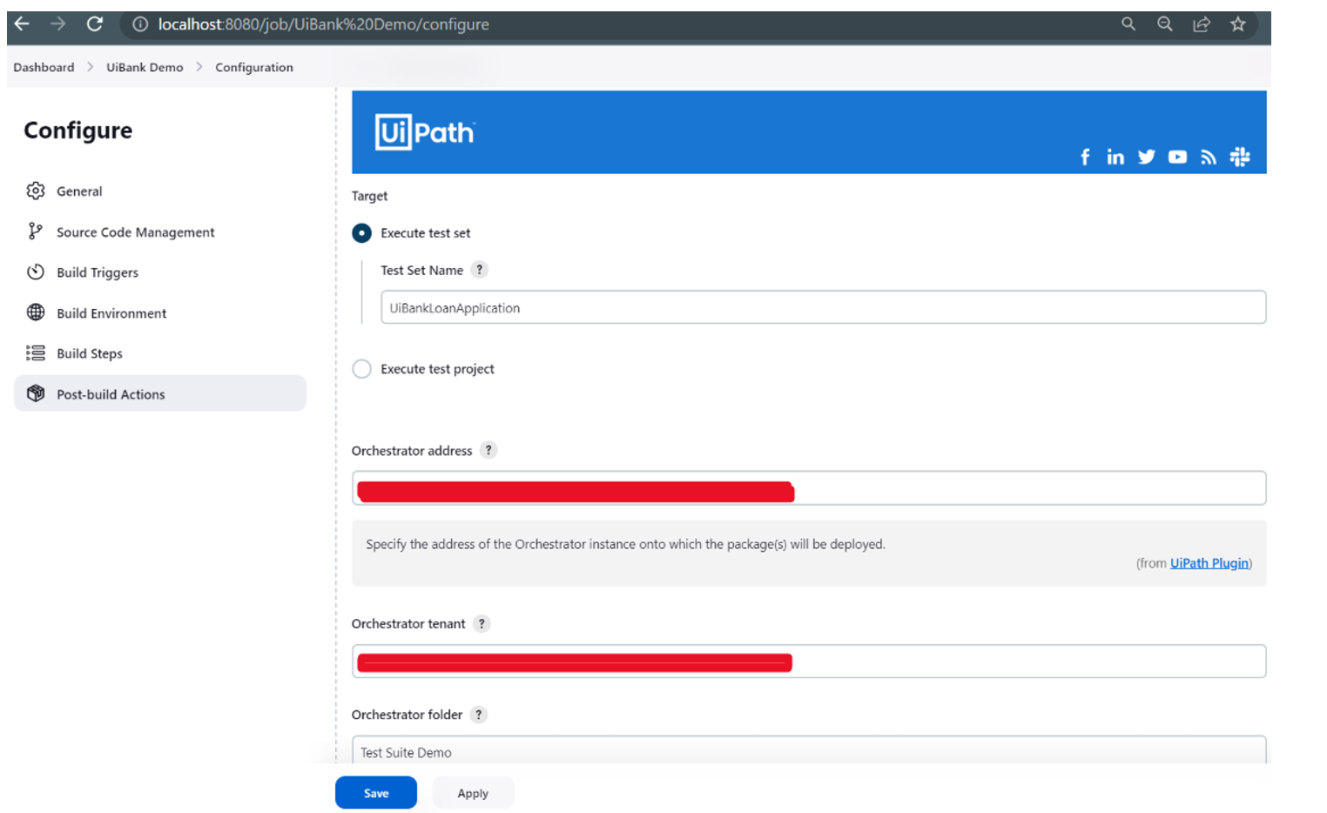The image size is (1327, 813).
Task: Open help for Orchestrator address
Action: (x=488, y=450)
